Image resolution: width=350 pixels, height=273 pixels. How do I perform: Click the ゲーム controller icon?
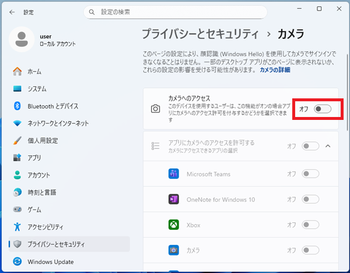(x=17, y=210)
